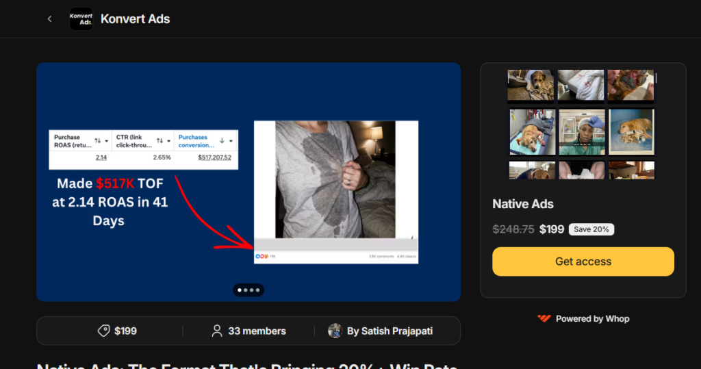Jump to the last carousel dot
Image resolution: width=701 pixels, height=369 pixels.
(258, 290)
